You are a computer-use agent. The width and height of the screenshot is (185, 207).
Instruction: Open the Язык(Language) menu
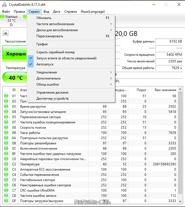click(x=93, y=12)
